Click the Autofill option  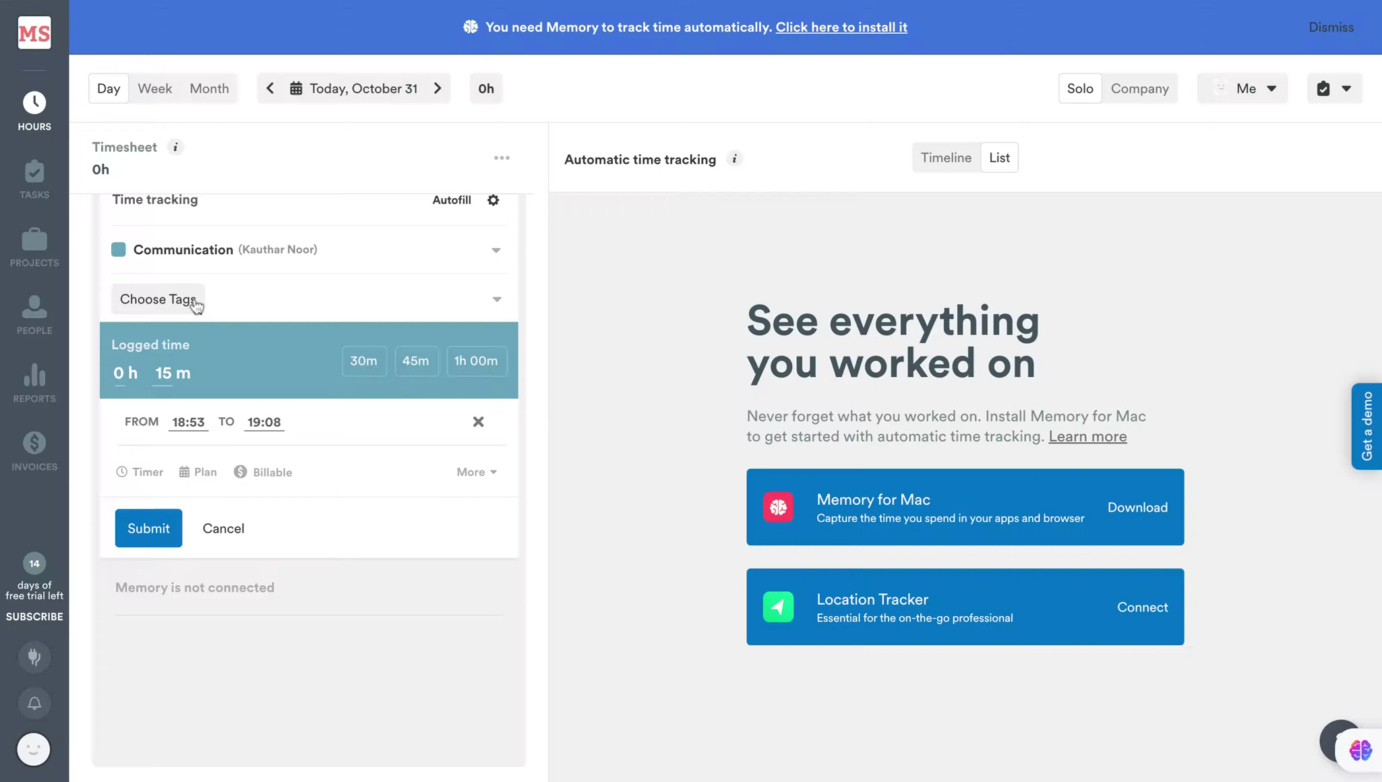pos(452,200)
